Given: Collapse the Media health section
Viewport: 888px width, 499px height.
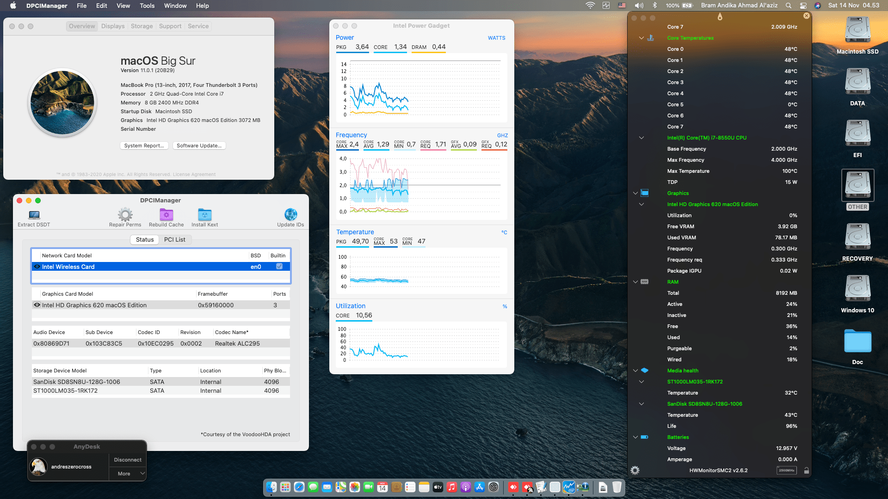Looking at the screenshot, I should point(635,371).
